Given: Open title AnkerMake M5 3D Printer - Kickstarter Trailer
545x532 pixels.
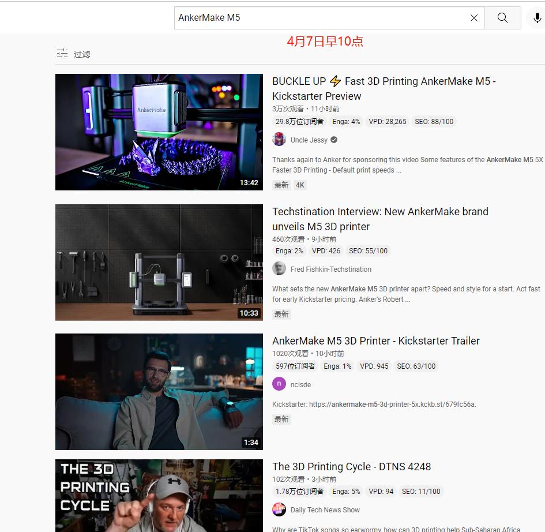Looking at the screenshot, I should (375, 341).
